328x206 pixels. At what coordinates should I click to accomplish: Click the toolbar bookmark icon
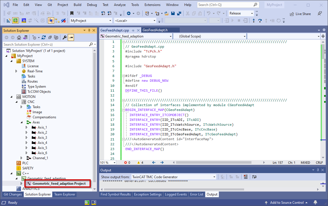tap(72, 13)
